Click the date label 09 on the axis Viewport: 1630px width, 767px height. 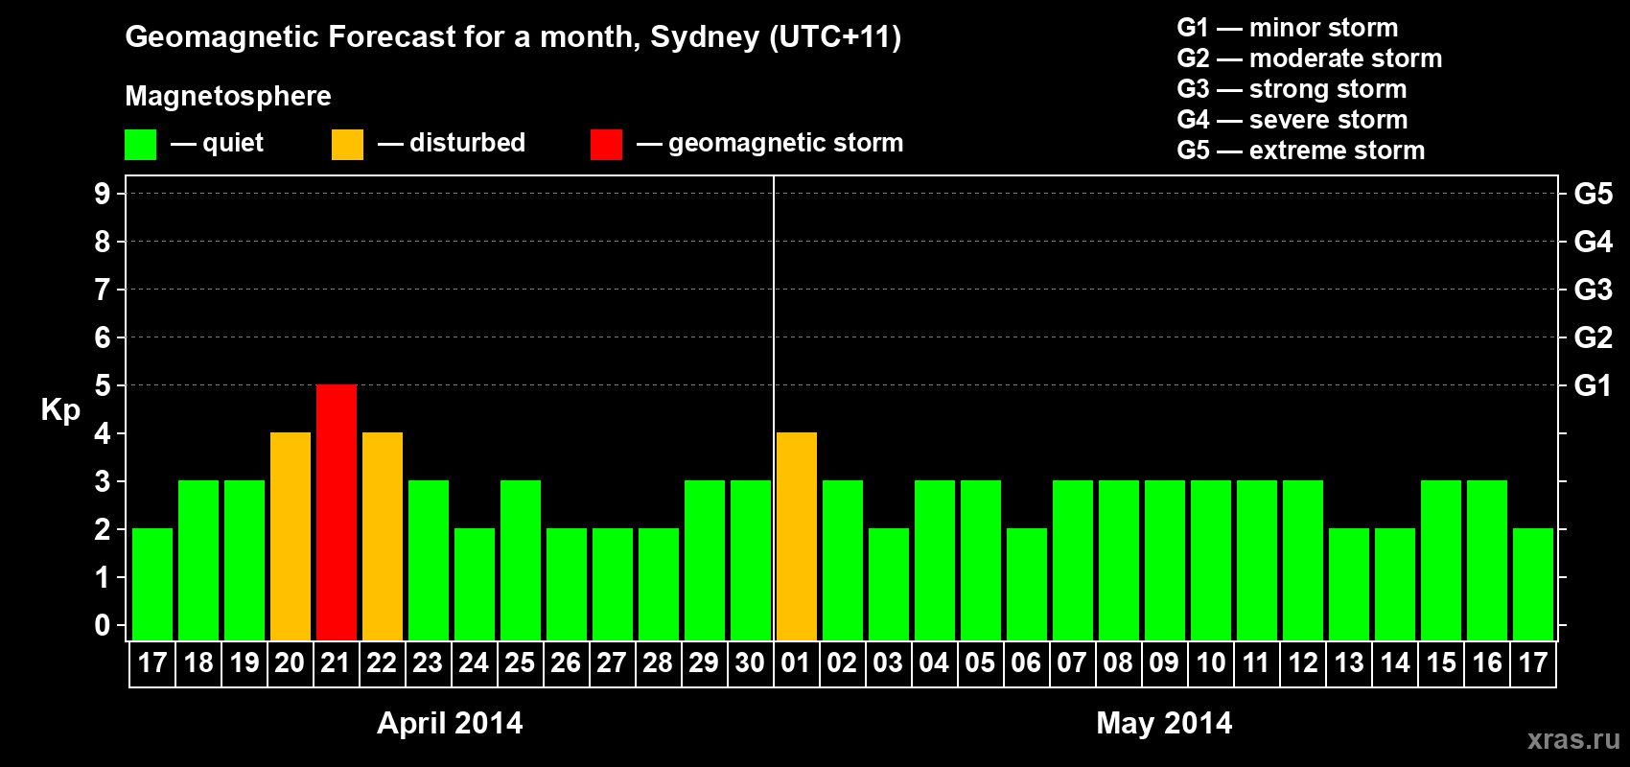coord(1164,662)
